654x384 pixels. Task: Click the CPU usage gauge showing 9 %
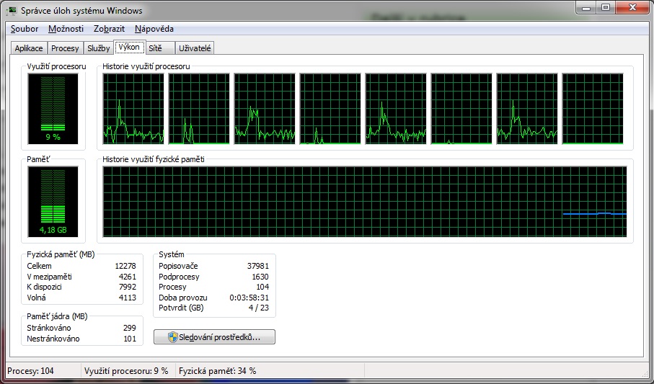pyautogui.click(x=53, y=109)
